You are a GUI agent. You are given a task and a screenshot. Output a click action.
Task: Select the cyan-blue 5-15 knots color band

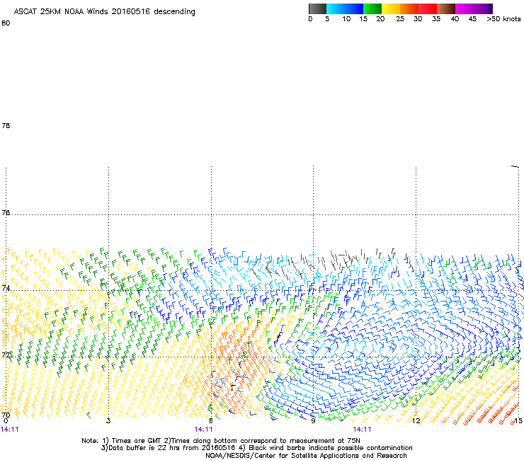[345, 8]
